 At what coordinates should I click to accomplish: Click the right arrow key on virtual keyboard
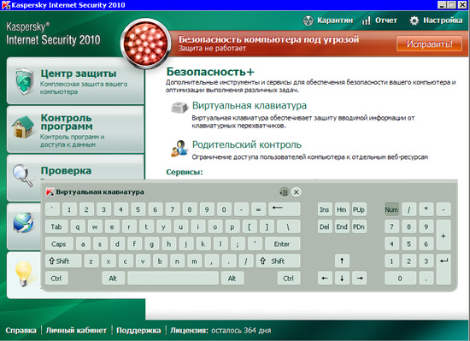coord(360,279)
